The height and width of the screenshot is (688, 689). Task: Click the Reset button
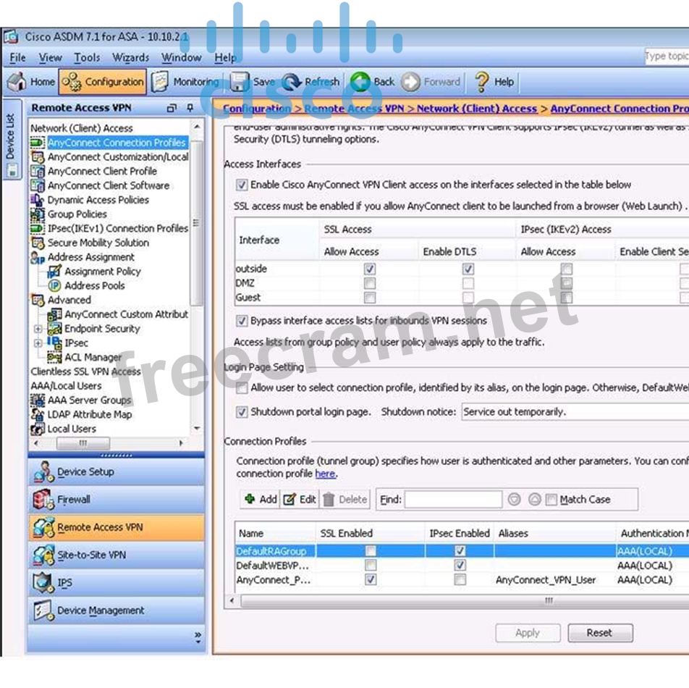coord(599,632)
